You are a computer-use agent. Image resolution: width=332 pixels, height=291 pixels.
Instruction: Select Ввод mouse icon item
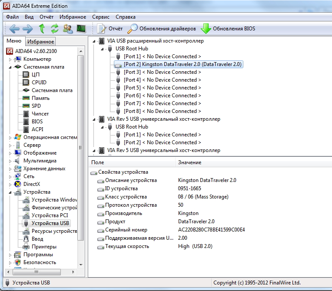coord(26,239)
